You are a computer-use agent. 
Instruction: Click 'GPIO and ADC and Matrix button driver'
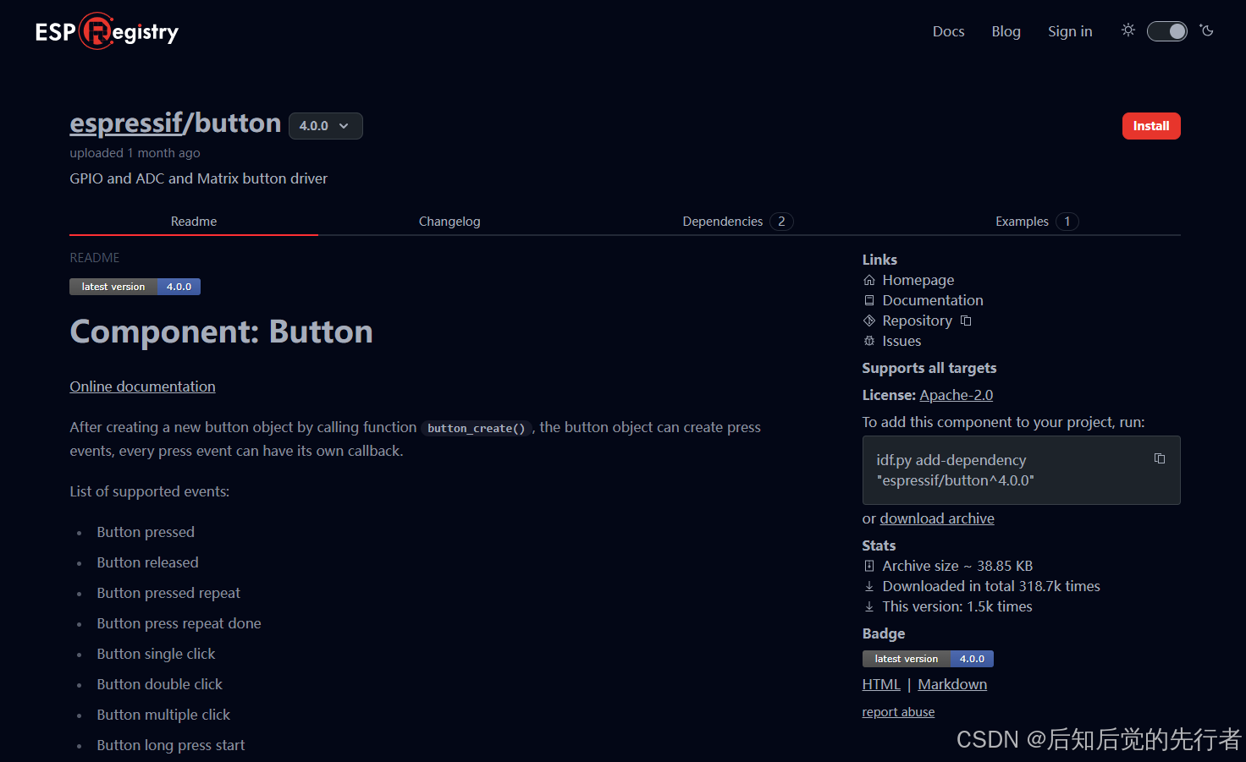[198, 178]
